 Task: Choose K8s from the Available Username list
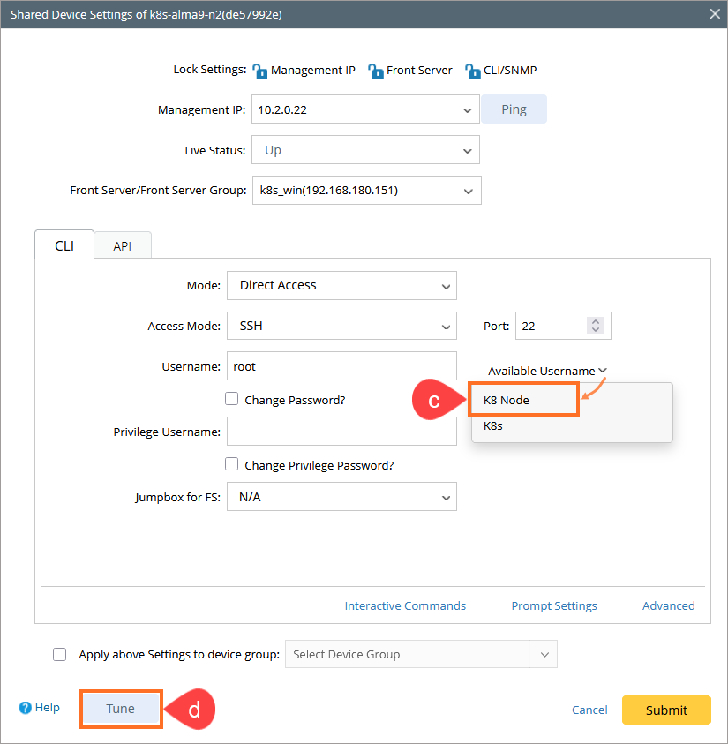(493, 425)
